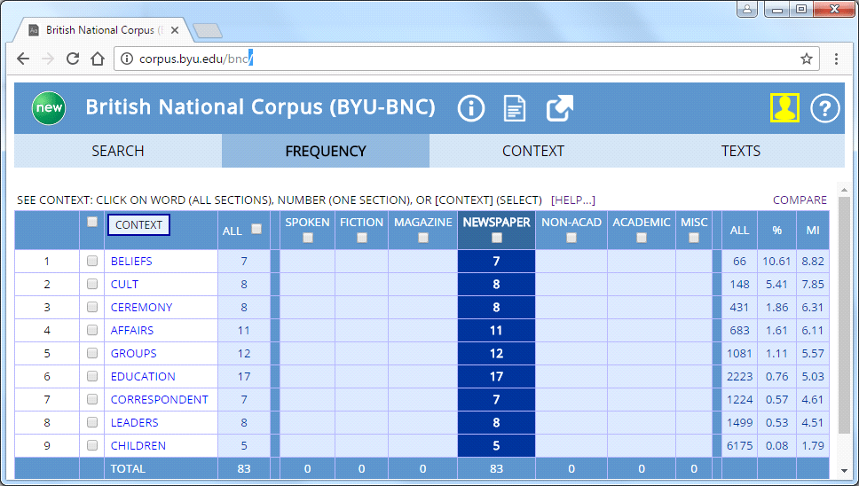Open the Chrome three-dot menu
This screenshot has height=486, width=859.
(836, 59)
